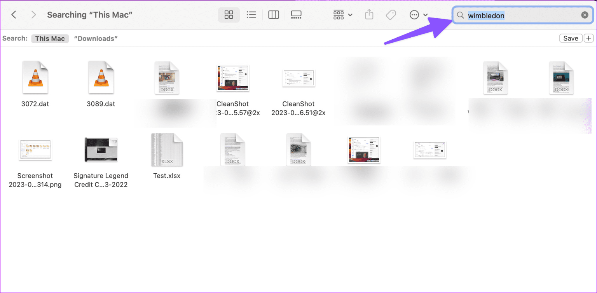Select the DOCX file next to 3089.dat

(x=167, y=77)
